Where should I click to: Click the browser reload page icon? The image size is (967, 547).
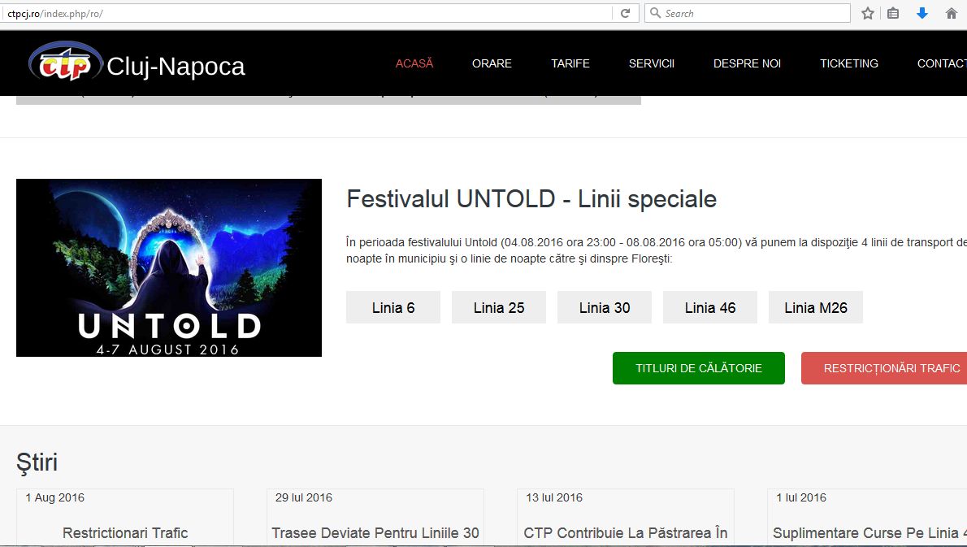click(626, 13)
